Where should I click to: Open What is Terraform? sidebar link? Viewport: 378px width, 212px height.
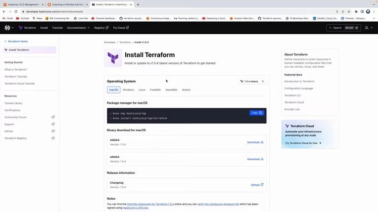coord(16,69)
